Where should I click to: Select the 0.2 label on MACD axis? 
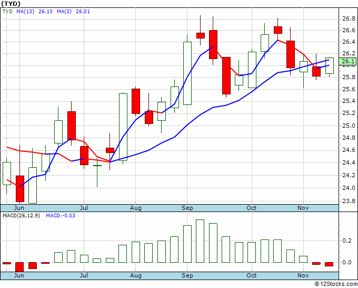(x=347, y=241)
